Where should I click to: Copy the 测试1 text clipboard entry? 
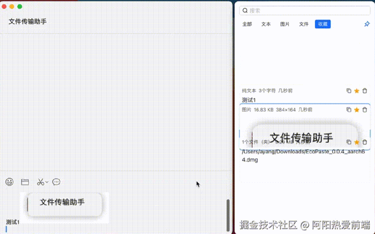[x=349, y=91]
